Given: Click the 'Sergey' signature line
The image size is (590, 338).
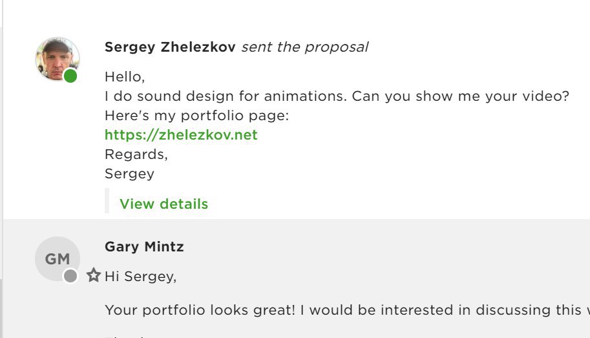Looking at the screenshot, I should click(x=129, y=174).
